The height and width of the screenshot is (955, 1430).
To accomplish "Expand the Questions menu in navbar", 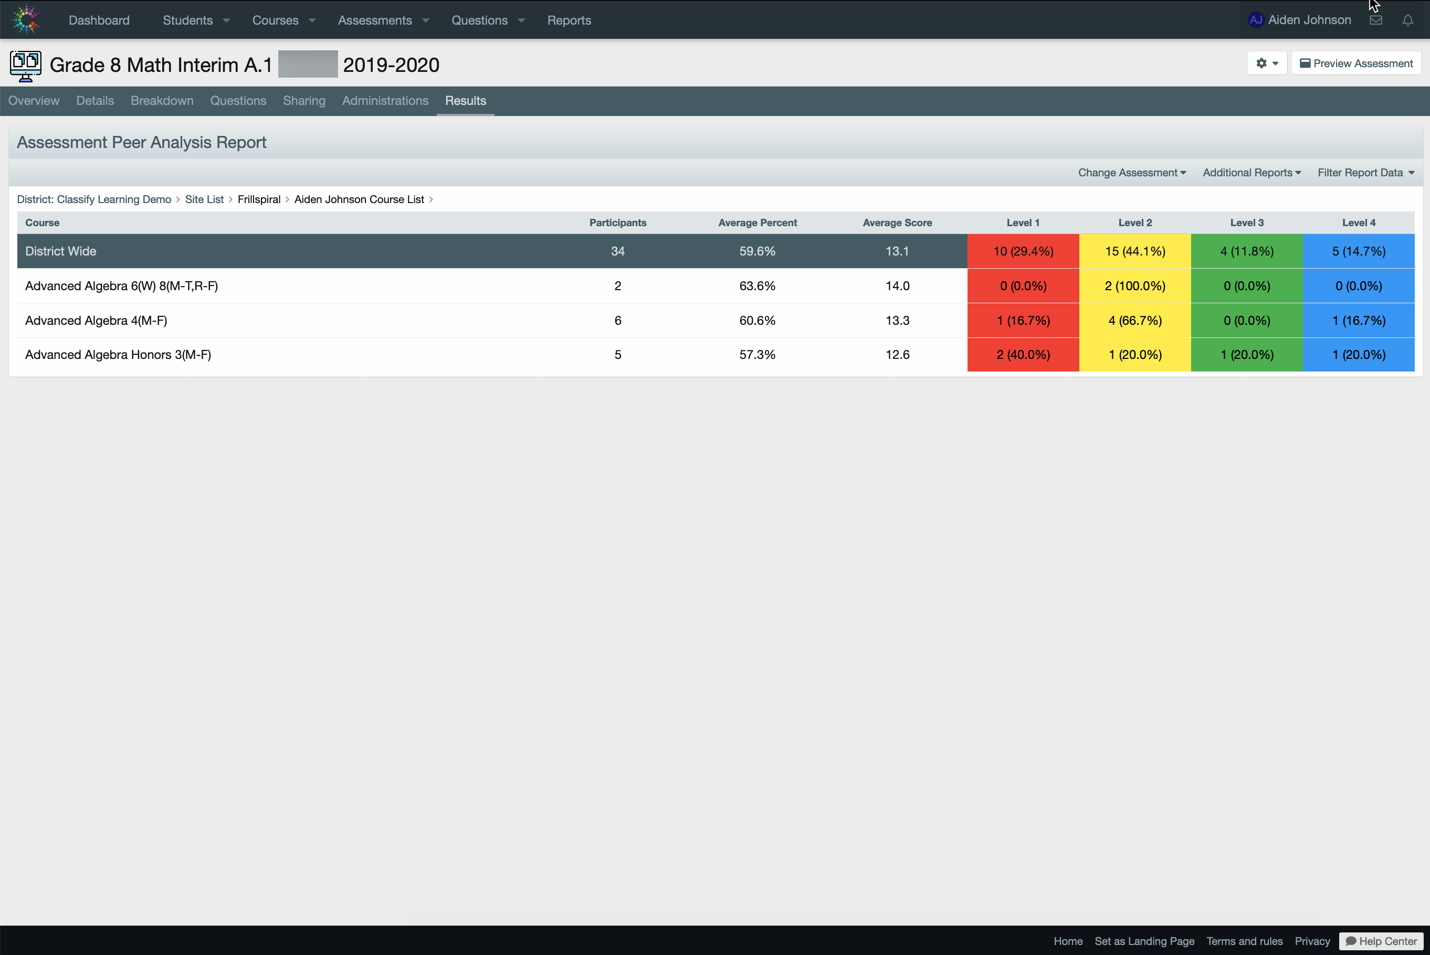I will click(488, 20).
